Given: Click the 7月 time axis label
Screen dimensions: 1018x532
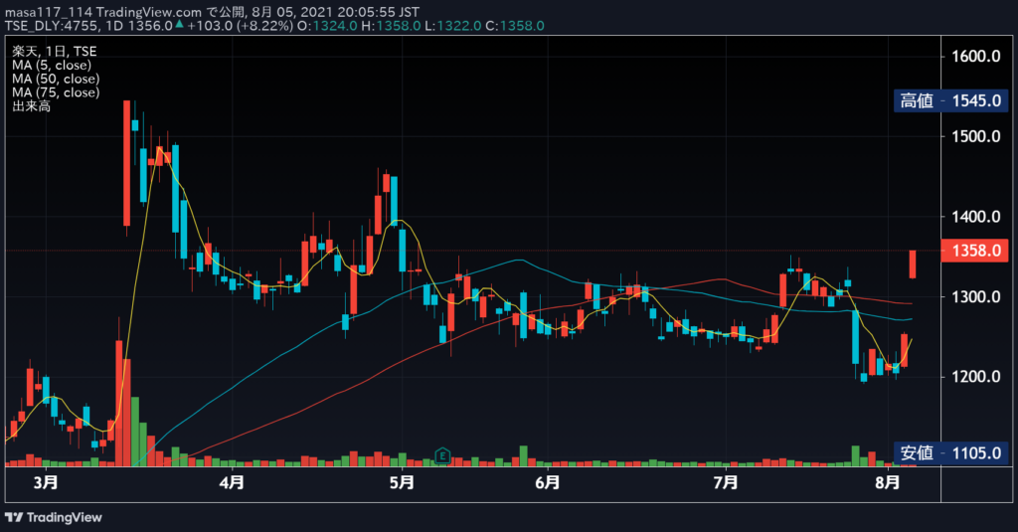Looking at the screenshot, I should pos(726,482).
